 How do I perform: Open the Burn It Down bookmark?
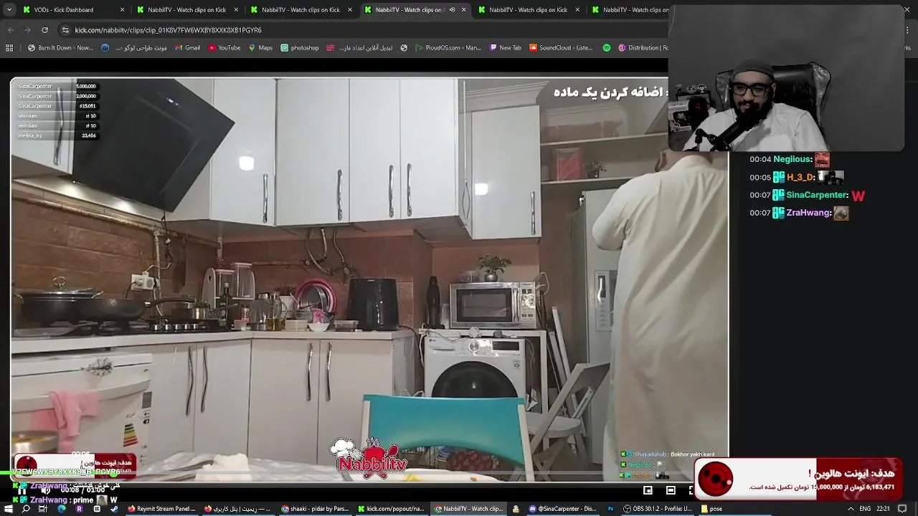60,48
